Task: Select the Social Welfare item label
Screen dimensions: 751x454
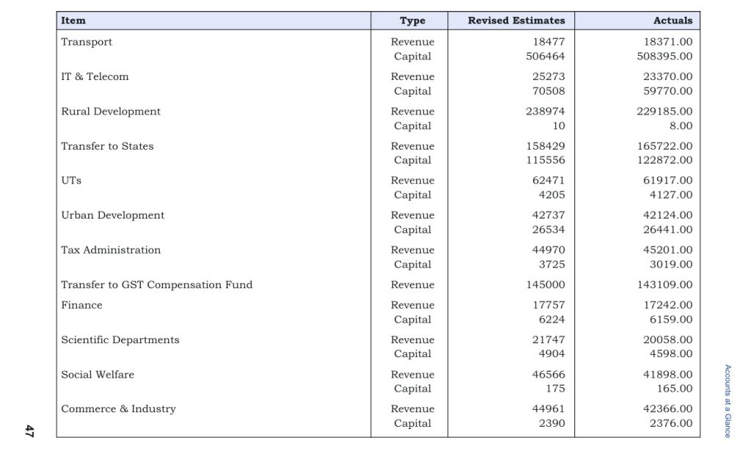Action: click(98, 374)
